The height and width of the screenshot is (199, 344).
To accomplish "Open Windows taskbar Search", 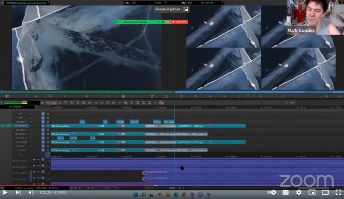I will pos(144,195).
